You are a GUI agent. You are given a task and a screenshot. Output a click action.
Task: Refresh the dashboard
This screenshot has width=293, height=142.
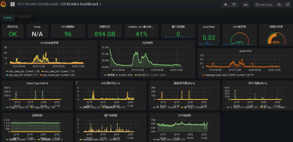pos(287,4)
